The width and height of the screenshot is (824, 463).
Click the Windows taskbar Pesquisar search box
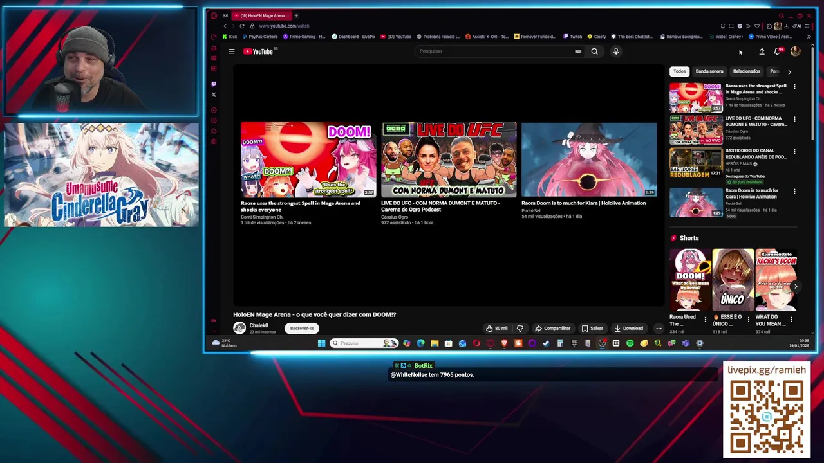(363, 343)
